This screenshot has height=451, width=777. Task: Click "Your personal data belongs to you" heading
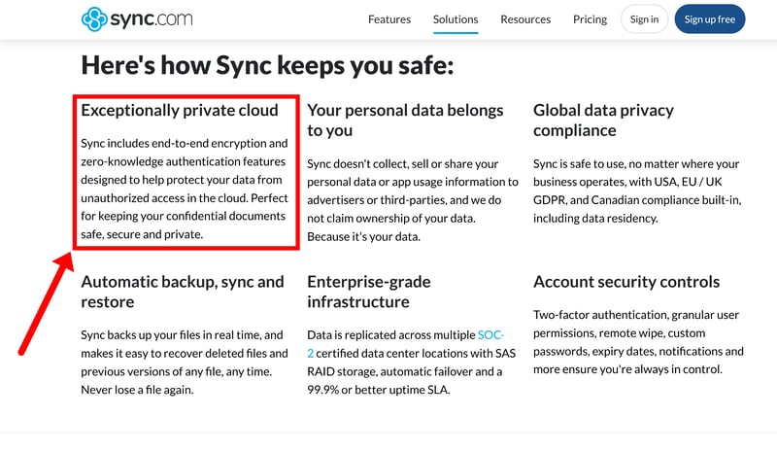(405, 121)
